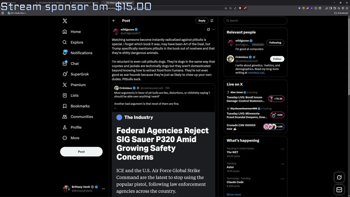
Task: Open Claude Code trending topic
Action: pos(235,182)
